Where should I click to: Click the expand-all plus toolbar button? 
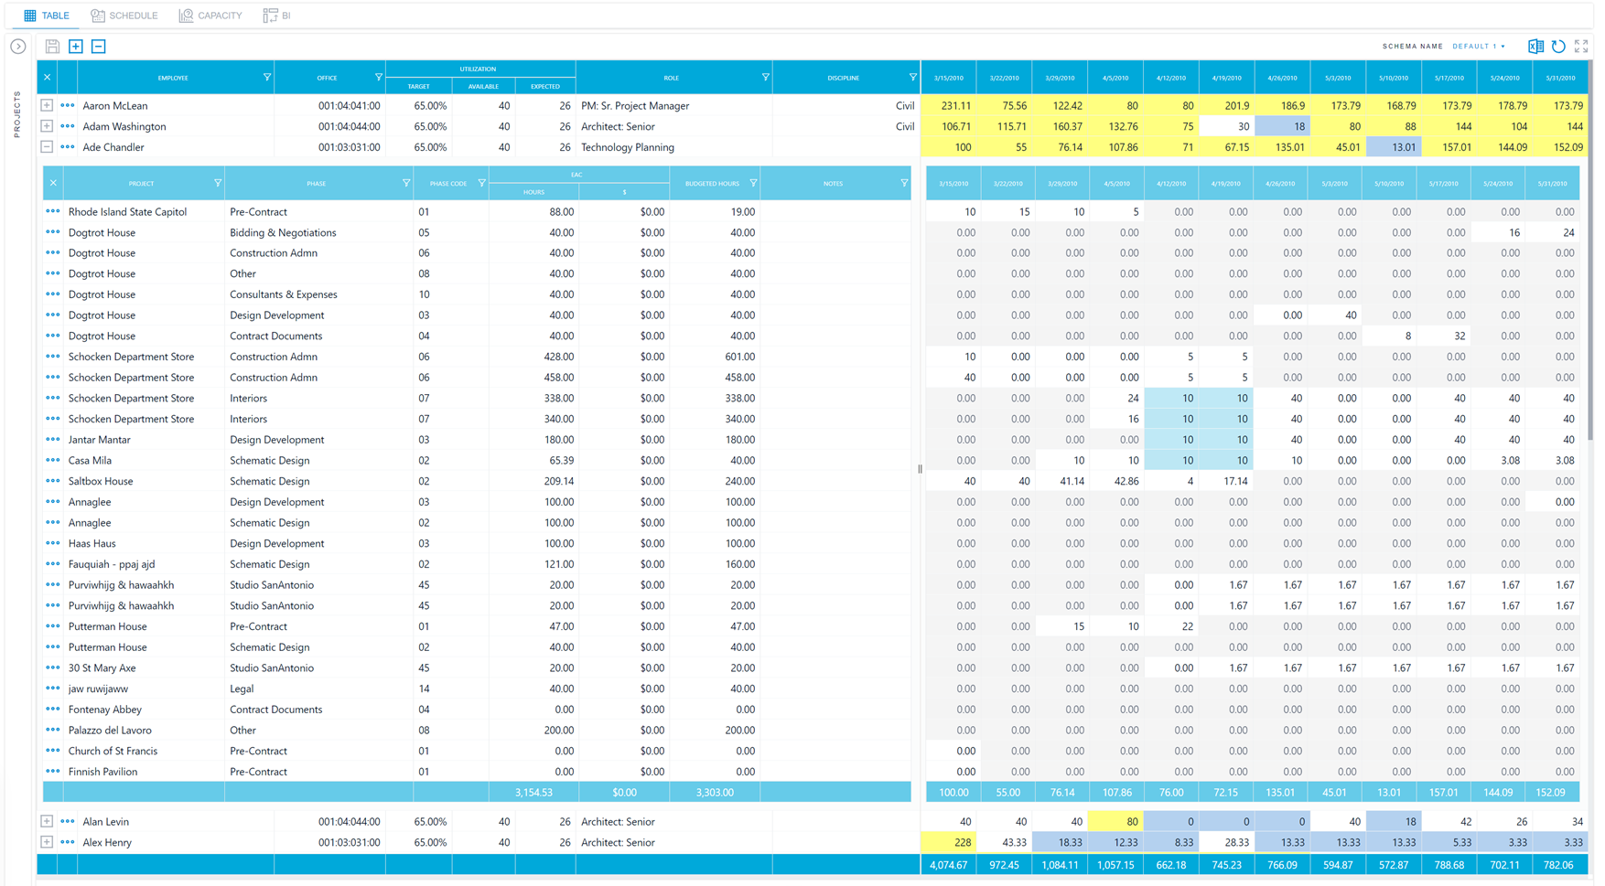point(76,46)
